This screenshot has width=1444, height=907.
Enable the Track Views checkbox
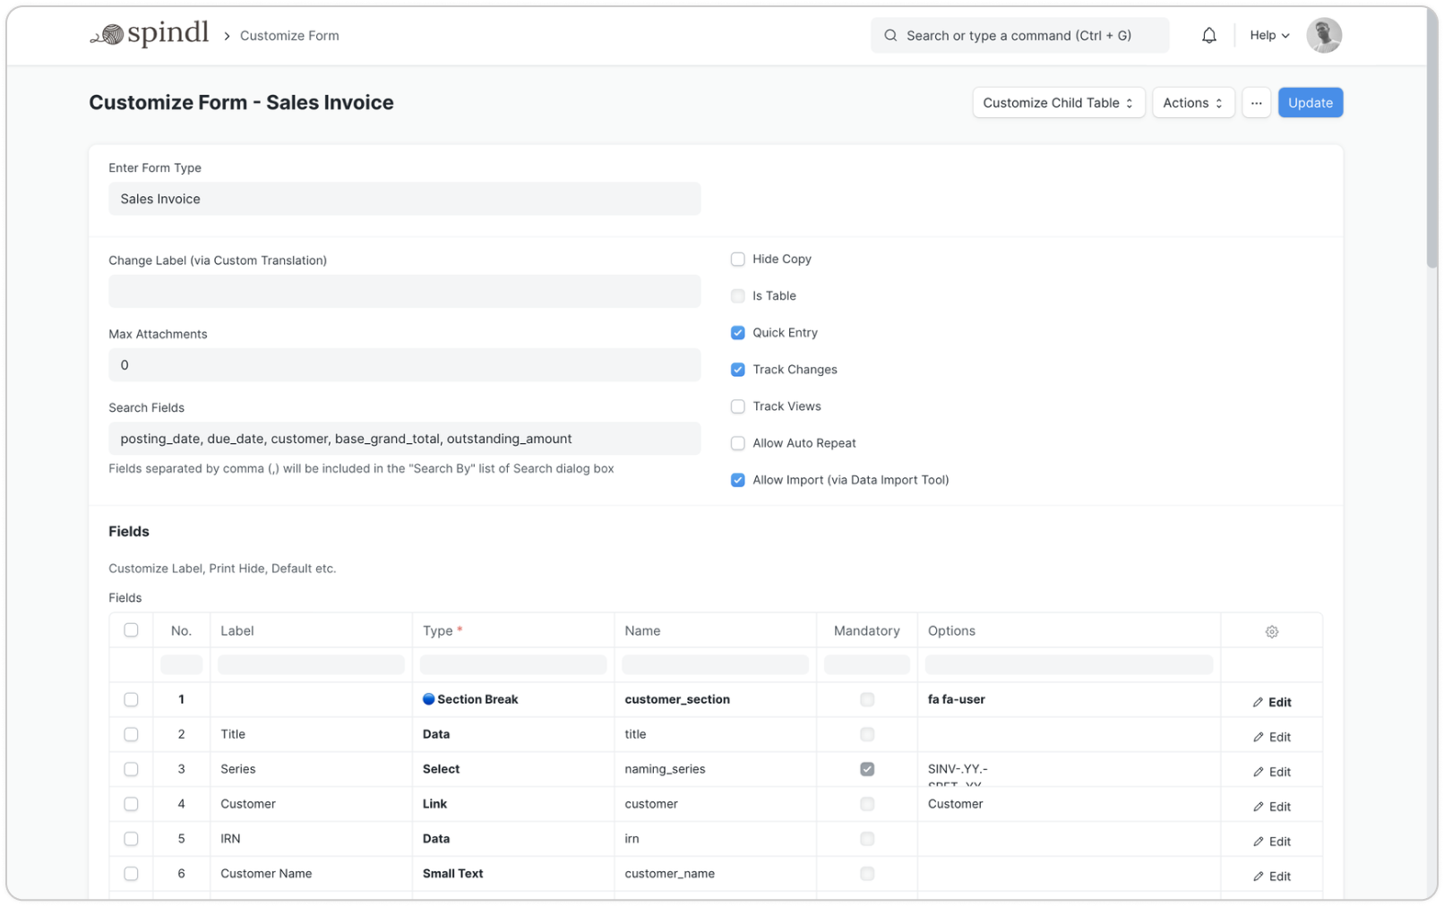(x=737, y=406)
